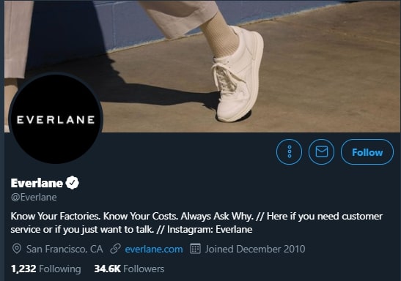Click the white sneaker in header photo
Image resolution: width=401 pixels, height=281 pixels.
pyautogui.click(x=238, y=74)
